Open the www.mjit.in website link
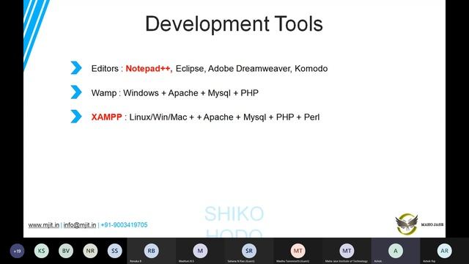The height and width of the screenshot is (264, 469). (x=44, y=225)
